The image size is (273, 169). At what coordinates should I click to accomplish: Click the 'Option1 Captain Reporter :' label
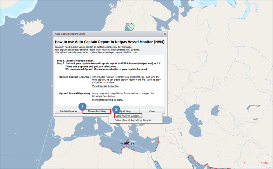tap(75, 77)
